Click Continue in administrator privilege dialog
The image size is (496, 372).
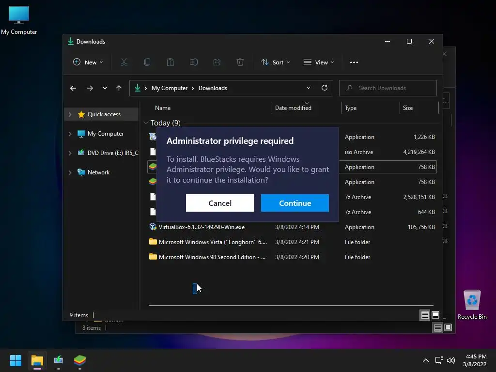click(294, 203)
